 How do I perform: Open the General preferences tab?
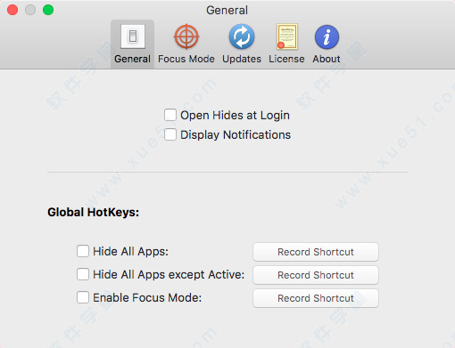coord(132,44)
